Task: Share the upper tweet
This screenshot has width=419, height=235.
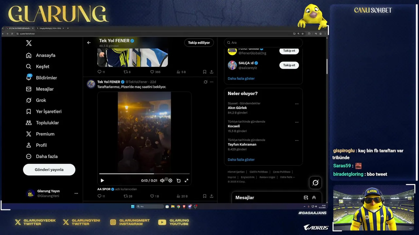Action: coord(211,72)
